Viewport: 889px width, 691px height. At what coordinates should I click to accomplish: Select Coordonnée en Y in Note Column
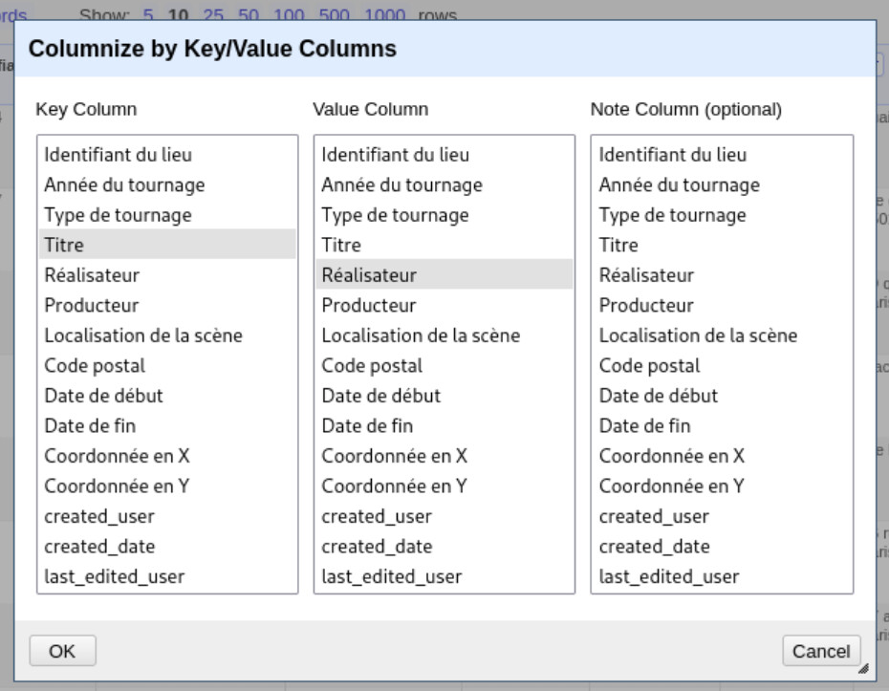pyautogui.click(x=672, y=486)
